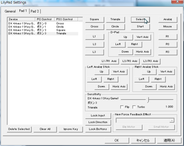Click D-Pad Horiz Axis button
Screen dimensions: 184x146
(x=142, y=52)
